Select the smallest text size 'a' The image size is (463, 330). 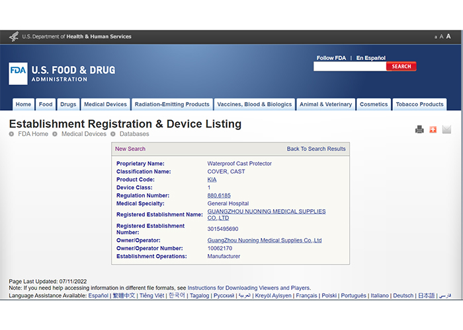[x=435, y=37]
